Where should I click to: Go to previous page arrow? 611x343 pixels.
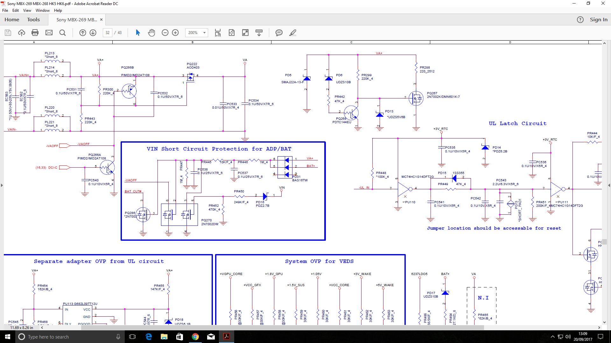[83, 33]
